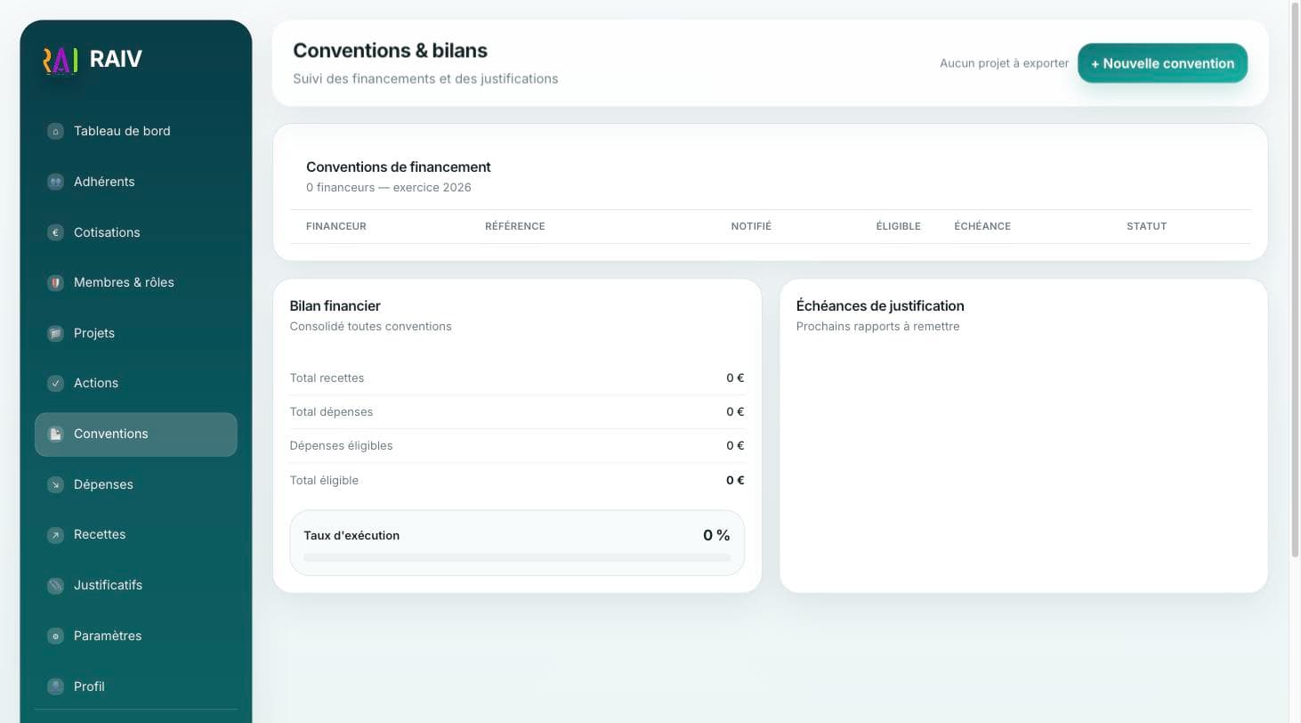
Task: Create a new convention with + Nouvelle convention
Action: click(1162, 63)
